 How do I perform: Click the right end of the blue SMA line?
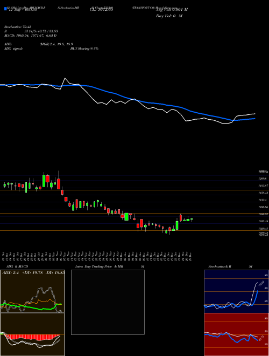tap(254, 119)
